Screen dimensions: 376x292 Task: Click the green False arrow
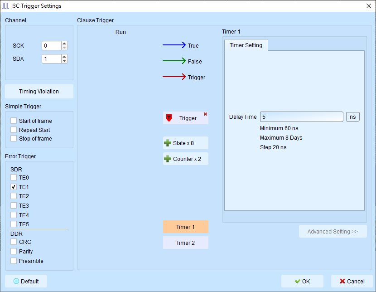tap(174, 61)
